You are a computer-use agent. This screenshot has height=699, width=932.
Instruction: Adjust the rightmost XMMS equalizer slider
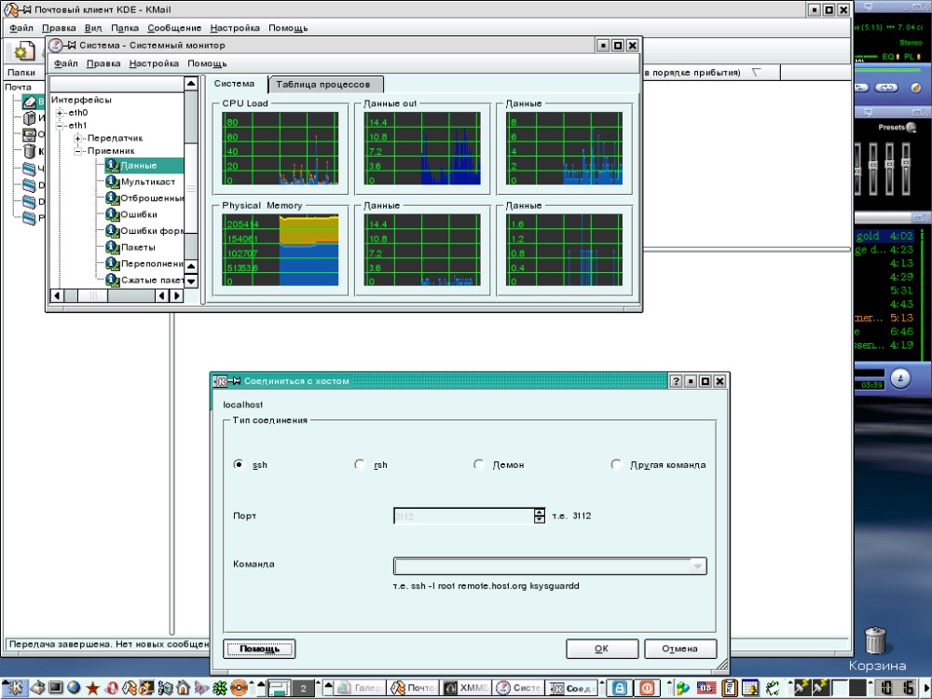coord(907,167)
